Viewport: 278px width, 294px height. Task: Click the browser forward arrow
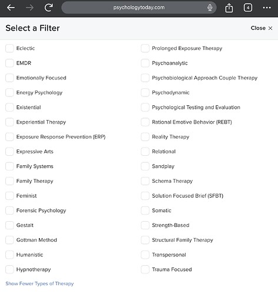click(29, 8)
